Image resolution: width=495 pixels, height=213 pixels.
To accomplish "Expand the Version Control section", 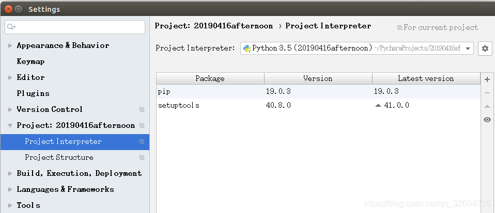I will [10, 110].
